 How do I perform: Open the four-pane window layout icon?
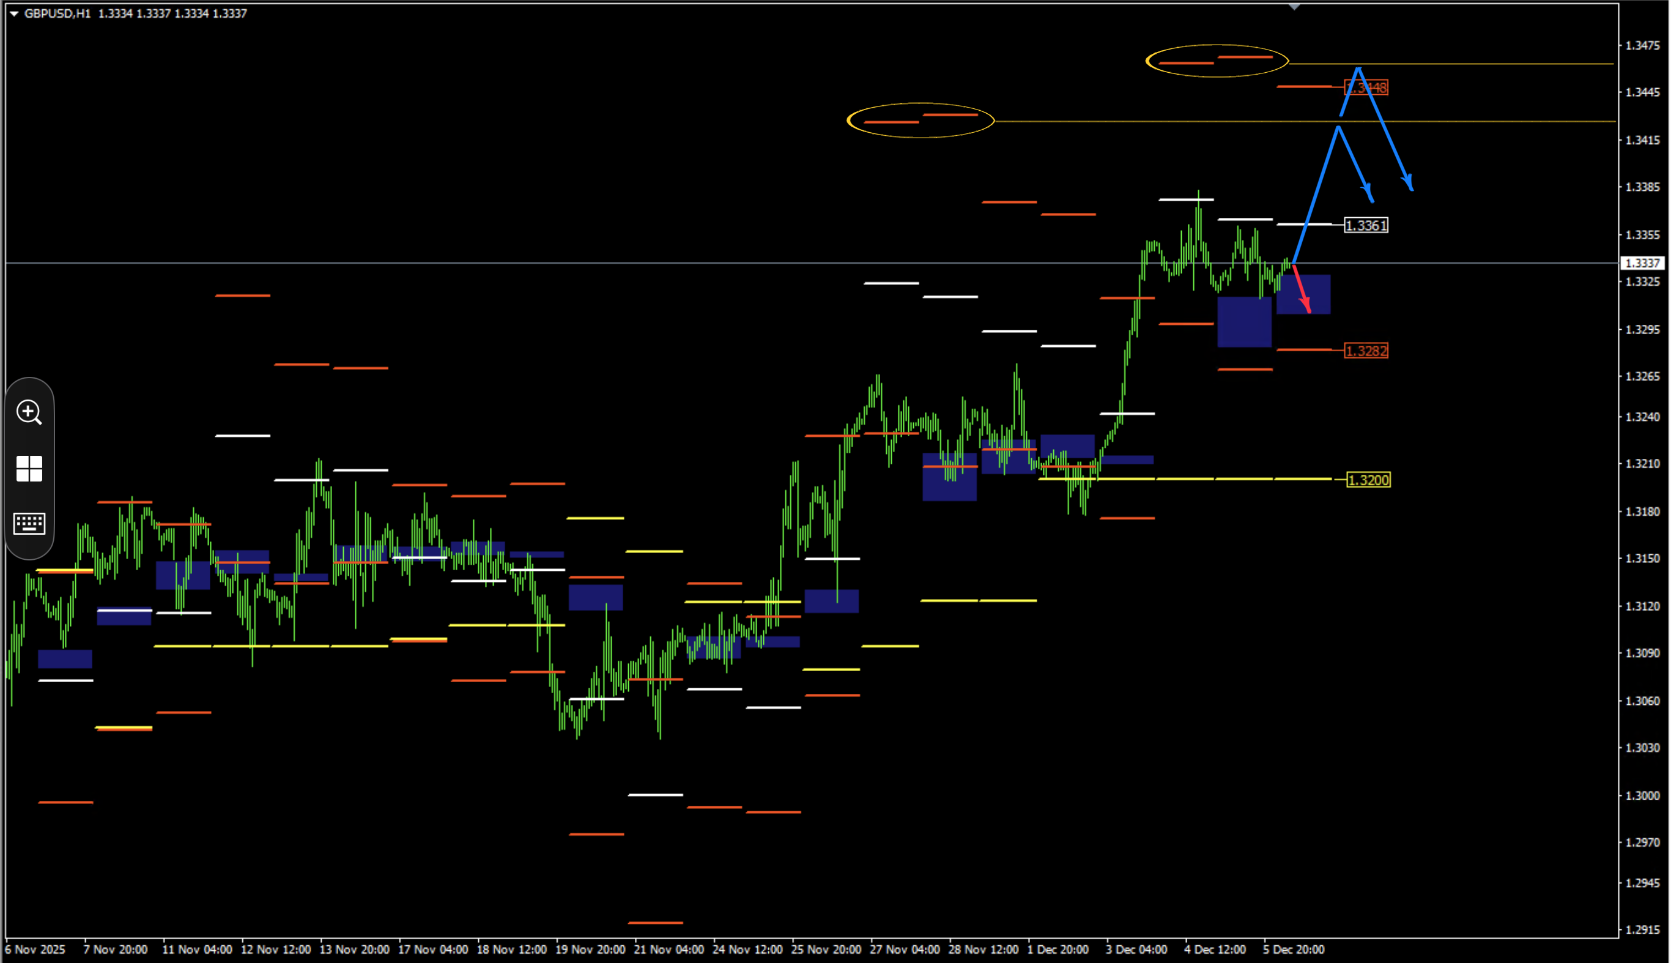point(29,468)
